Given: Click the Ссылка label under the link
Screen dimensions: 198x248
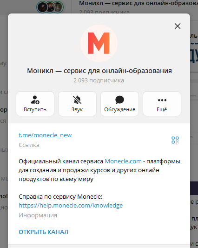Looking at the screenshot, I should [x=29, y=145].
